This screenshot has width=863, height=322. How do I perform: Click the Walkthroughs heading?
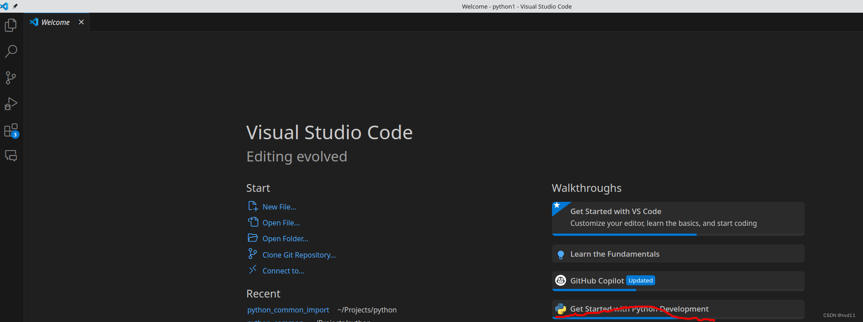click(587, 188)
